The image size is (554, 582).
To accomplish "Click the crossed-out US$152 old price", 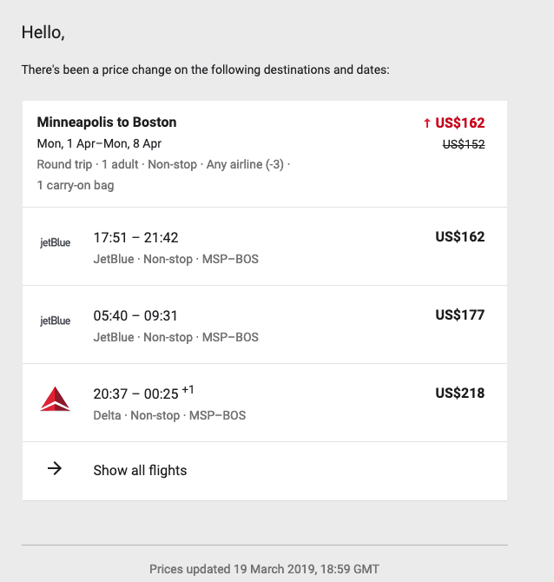I will click(464, 144).
